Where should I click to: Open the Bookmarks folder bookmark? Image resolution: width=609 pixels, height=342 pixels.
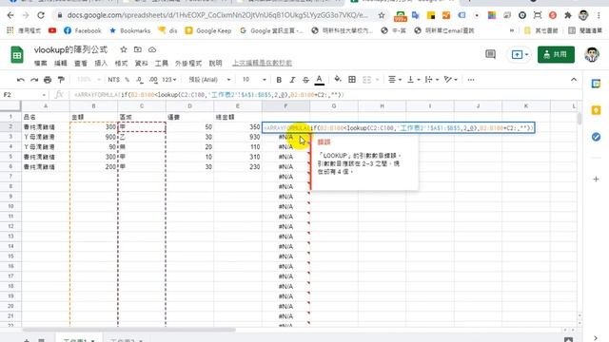(130, 30)
